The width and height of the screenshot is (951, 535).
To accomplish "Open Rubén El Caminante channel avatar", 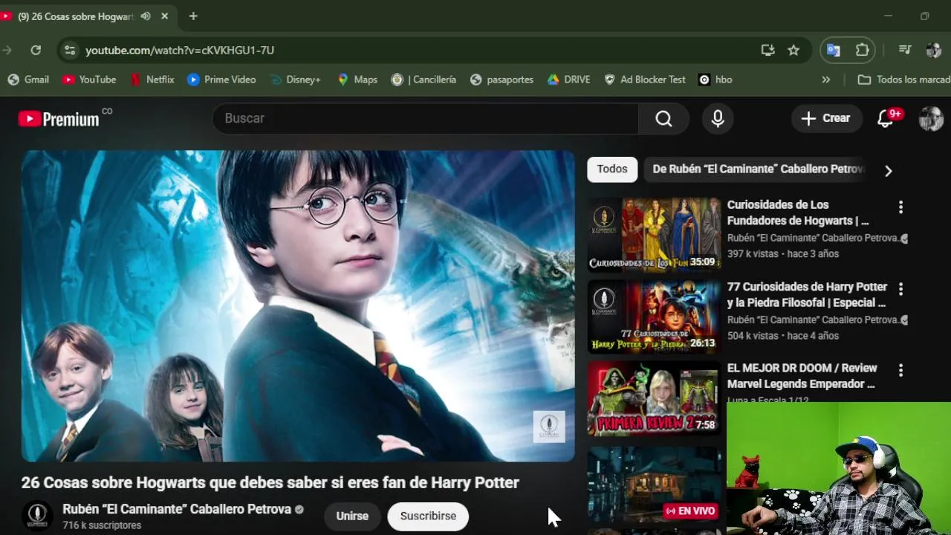I will pos(37,516).
